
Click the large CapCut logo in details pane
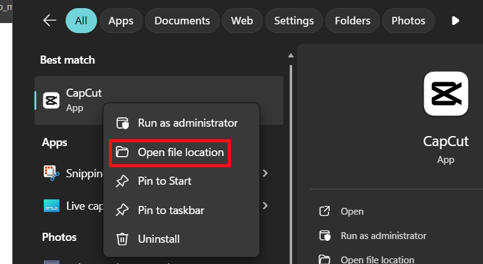(x=445, y=94)
